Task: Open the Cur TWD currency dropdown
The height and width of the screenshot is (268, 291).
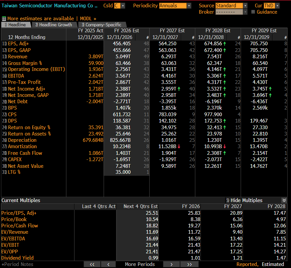Action: pyautogui.click(x=277, y=6)
